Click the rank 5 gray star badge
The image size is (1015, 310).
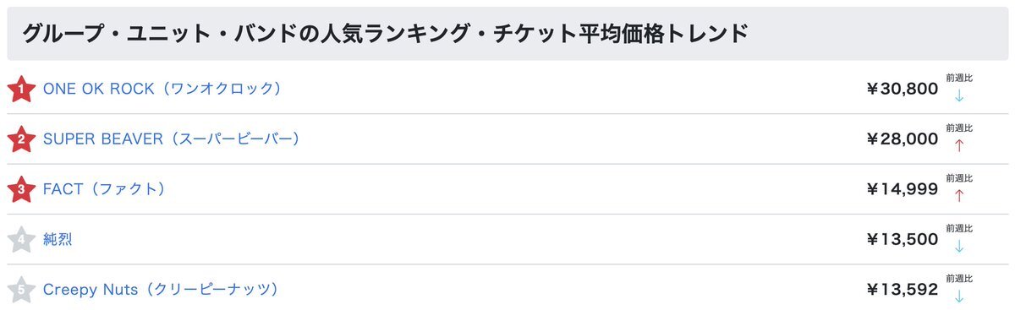pos(20,290)
